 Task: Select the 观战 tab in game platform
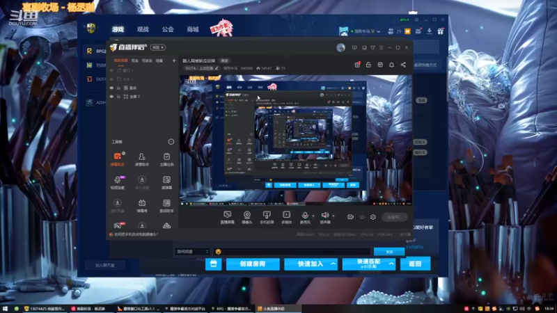coord(143,29)
